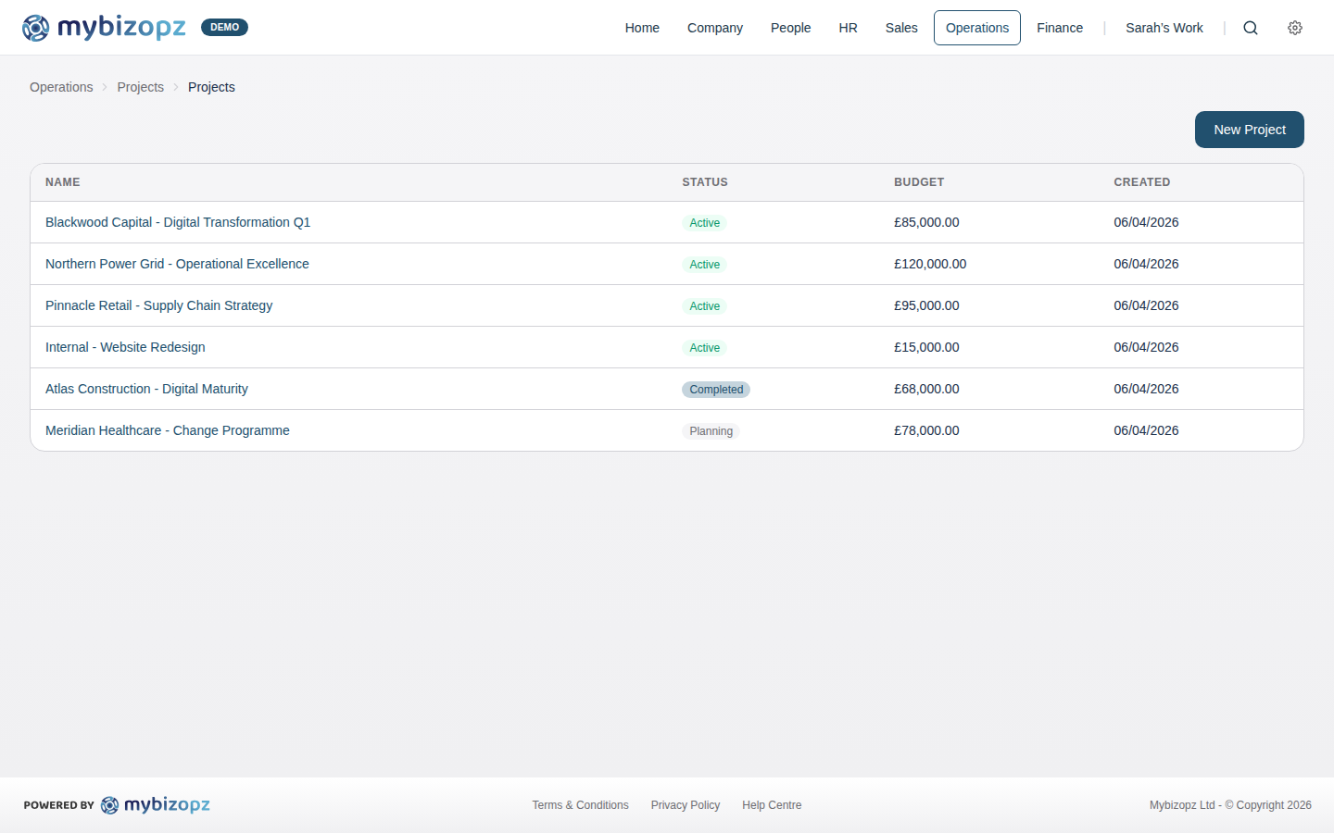The height and width of the screenshot is (833, 1334).
Task: Click the STATUS column header
Action: (x=705, y=182)
